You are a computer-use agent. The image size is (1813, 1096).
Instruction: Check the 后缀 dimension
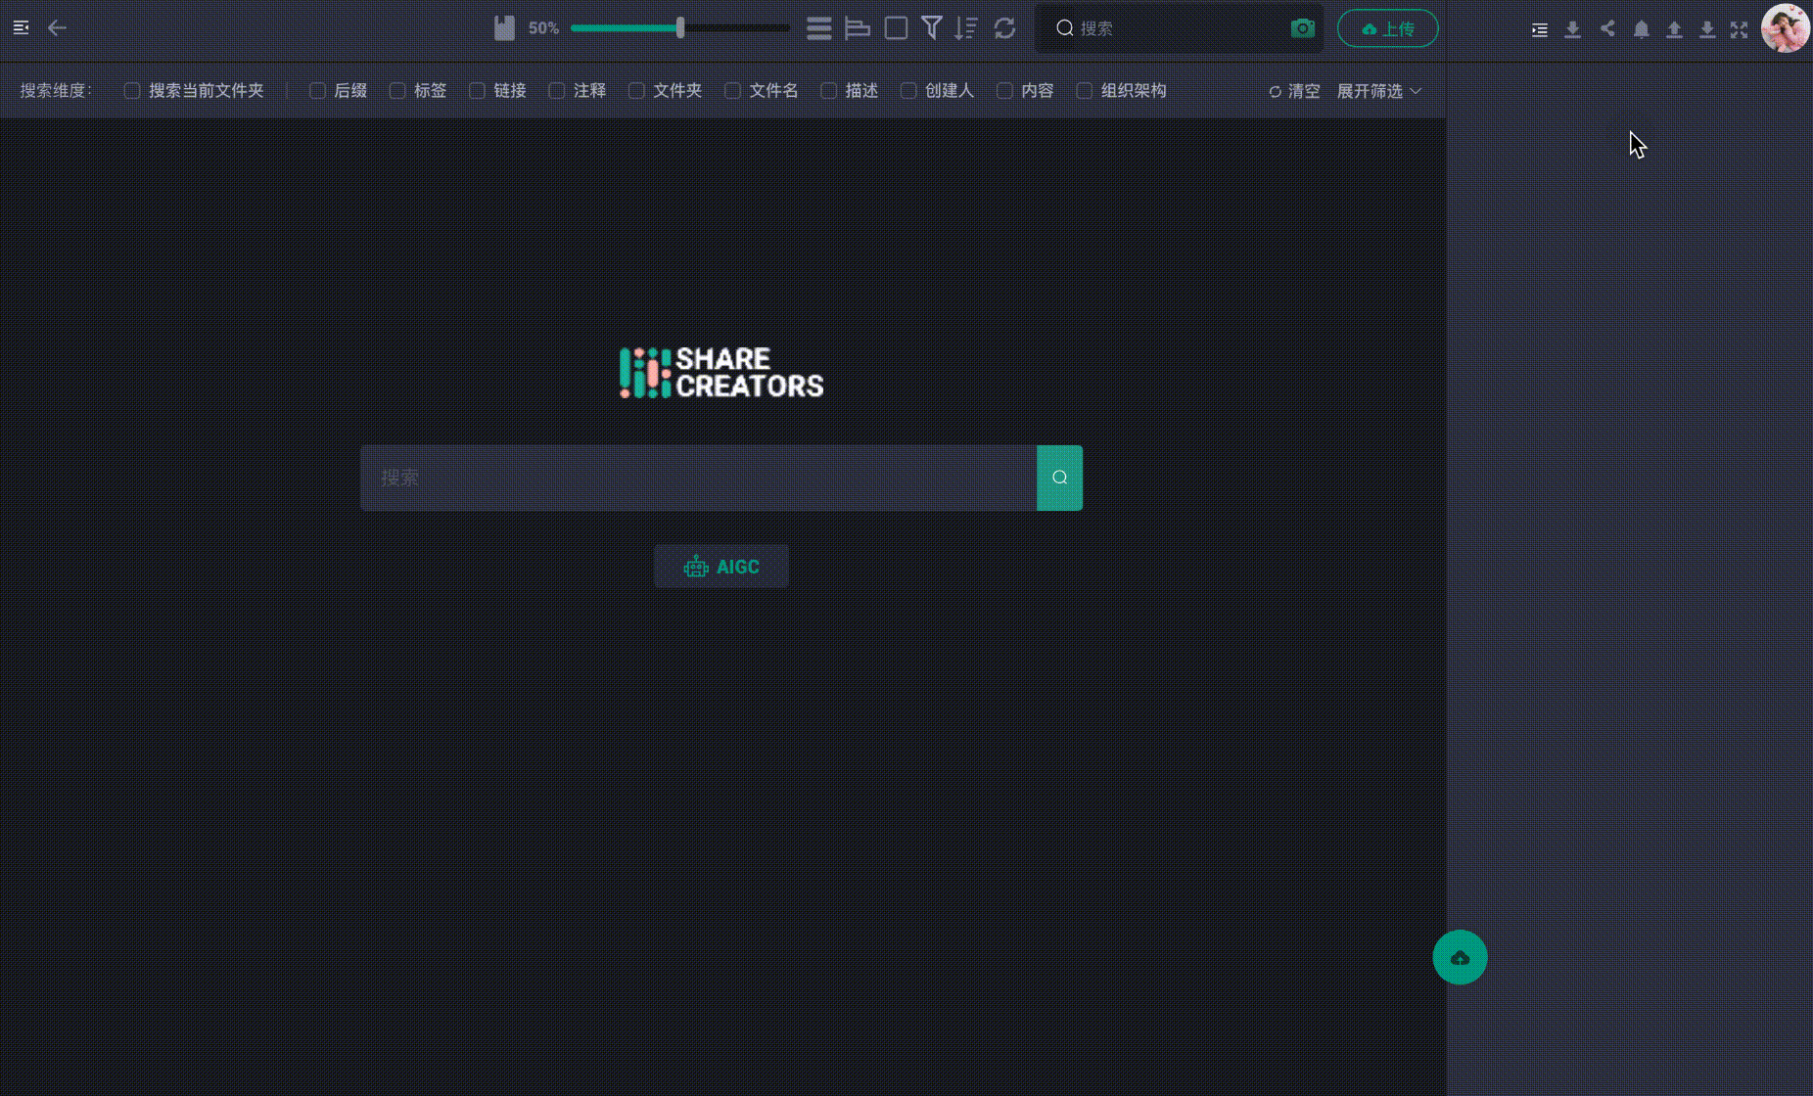317,90
